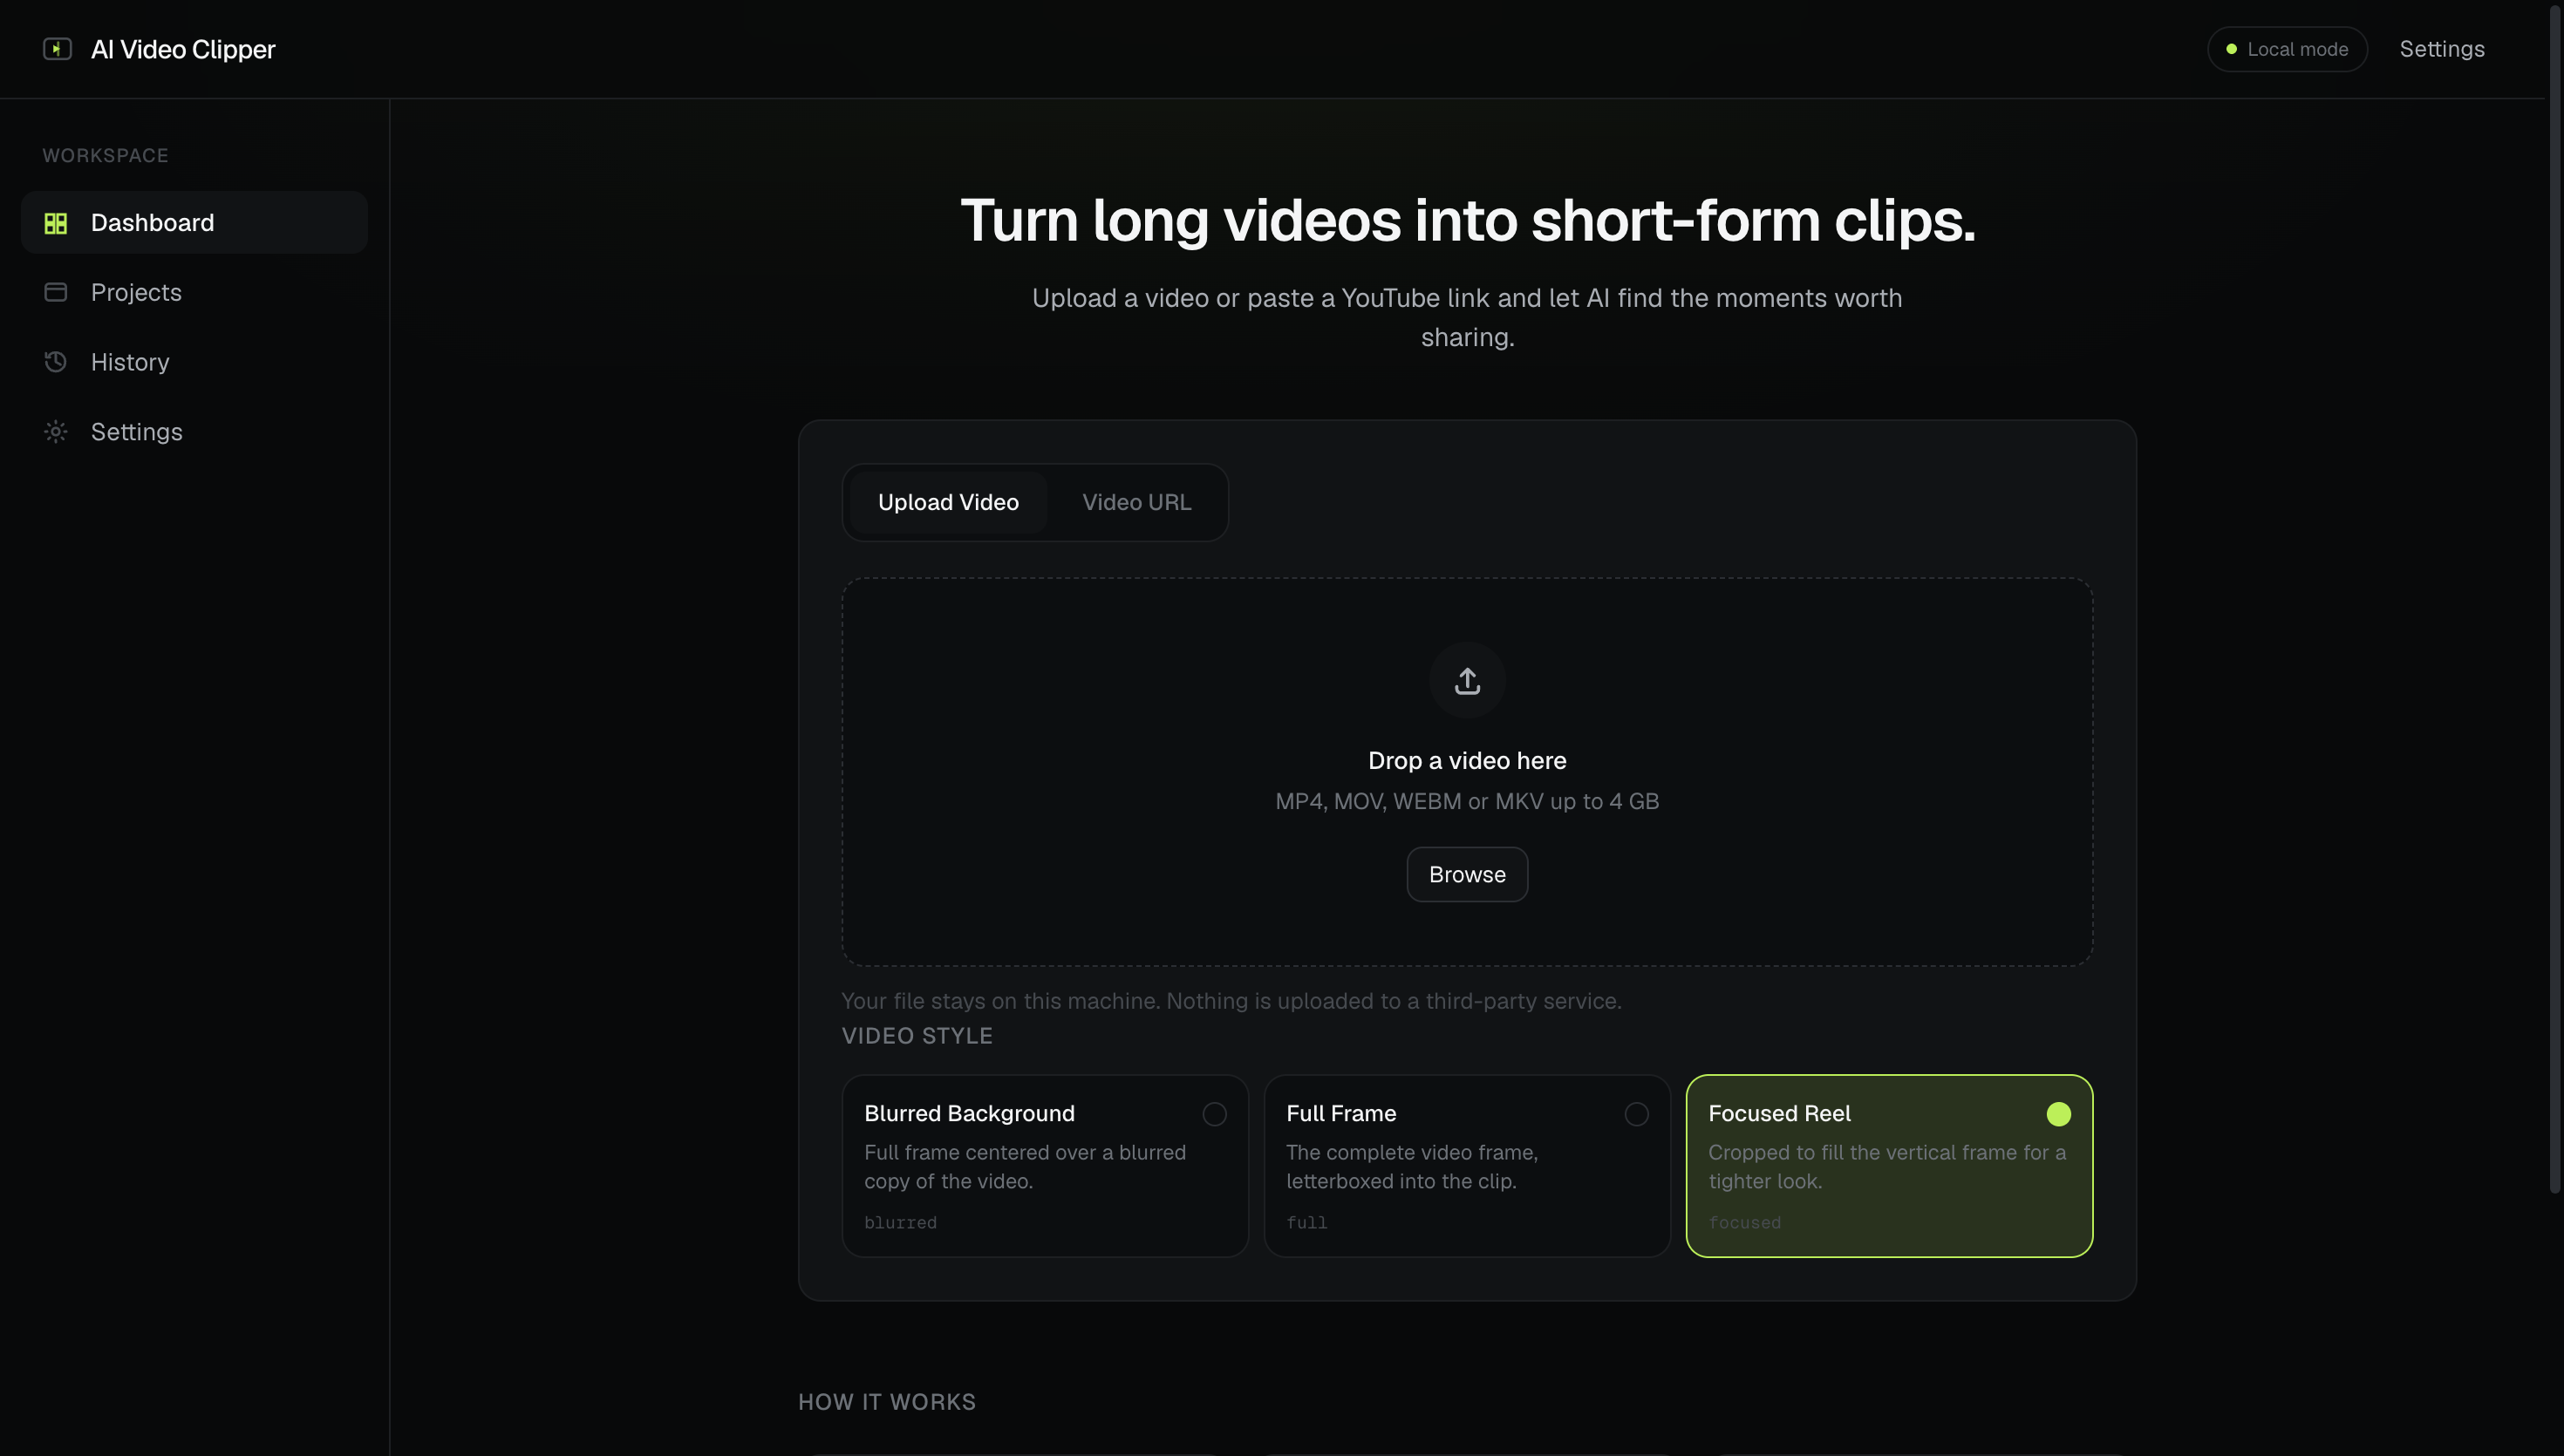This screenshot has width=2564, height=1456.
Task: Switch to the Upload Video tab
Action: pos(948,502)
